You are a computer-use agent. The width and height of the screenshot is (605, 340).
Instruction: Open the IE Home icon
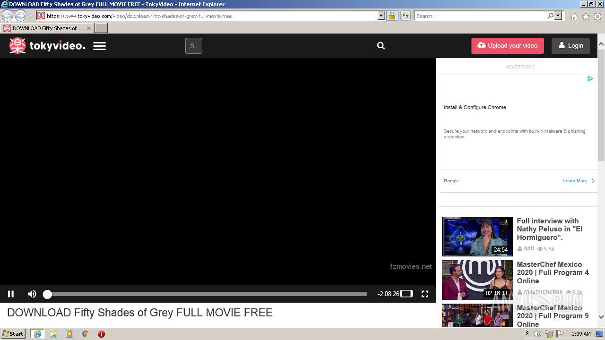[x=574, y=17]
